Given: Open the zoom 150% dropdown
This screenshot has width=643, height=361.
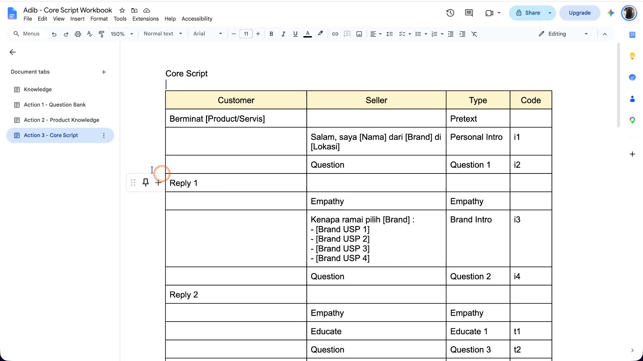Looking at the screenshot, I should (122, 34).
